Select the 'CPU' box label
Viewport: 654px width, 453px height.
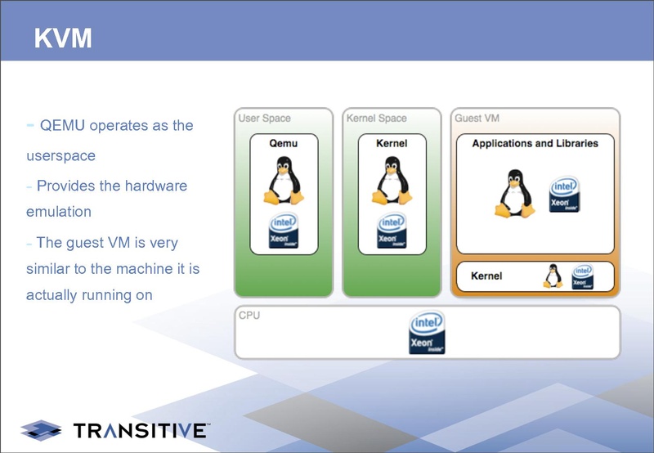[249, 315]
